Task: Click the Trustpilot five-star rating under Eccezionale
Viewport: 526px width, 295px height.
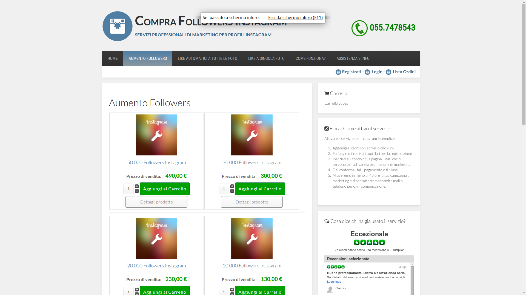Action: (369, 243)
